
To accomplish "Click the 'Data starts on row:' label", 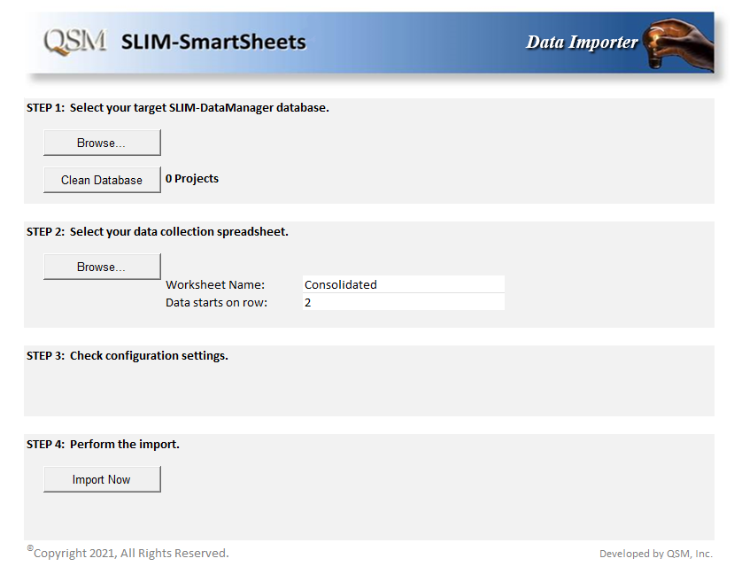I will [216, 302].
